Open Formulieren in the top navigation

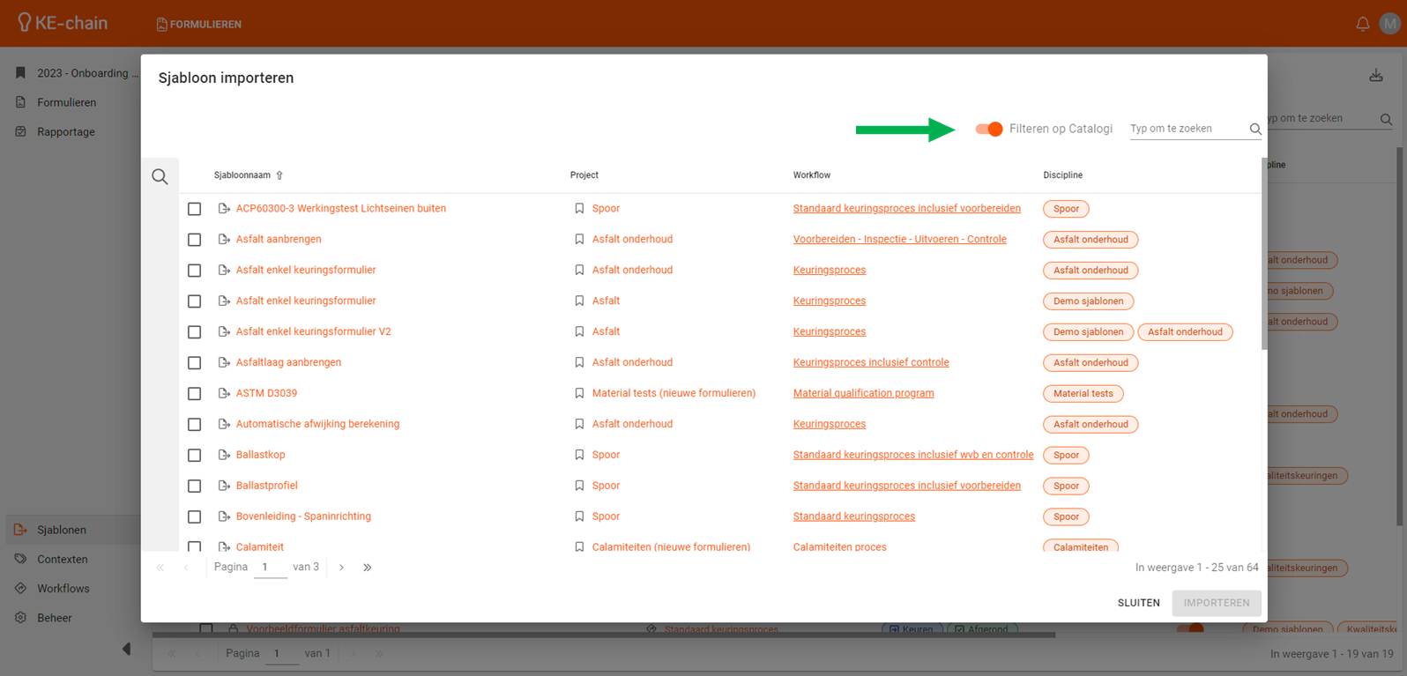[198, 24]
